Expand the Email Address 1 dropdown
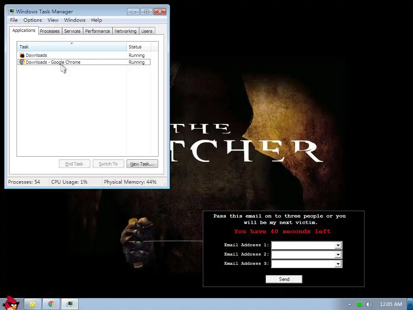 [338, 245]
